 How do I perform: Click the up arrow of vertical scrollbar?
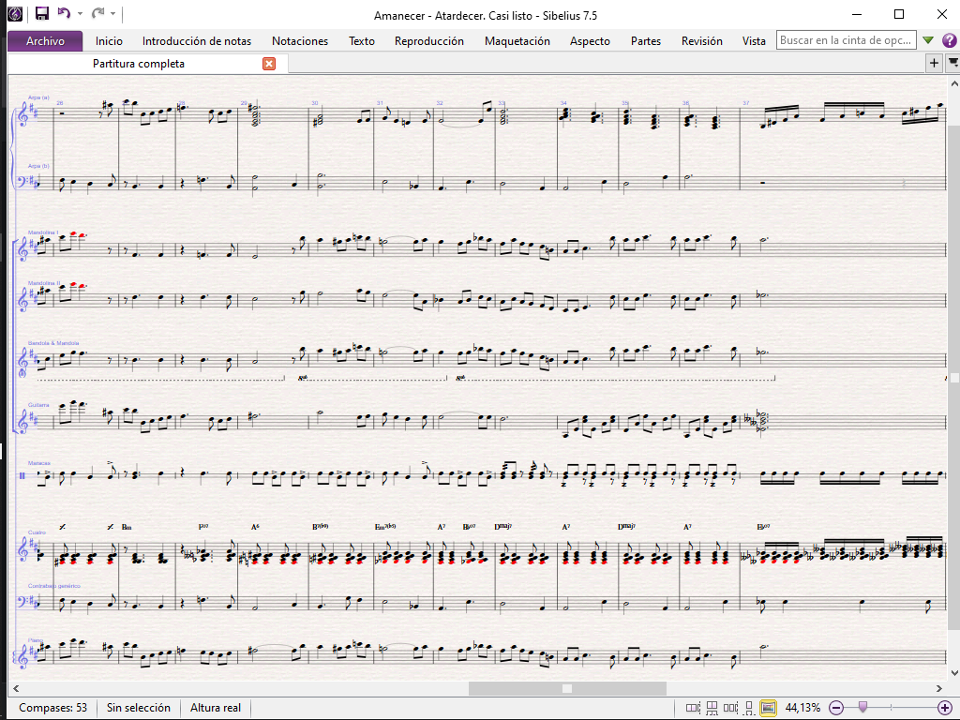pos(953,82)
